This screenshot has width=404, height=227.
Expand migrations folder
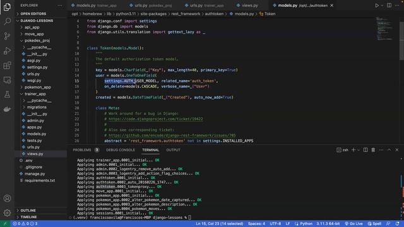click(37, 107)
